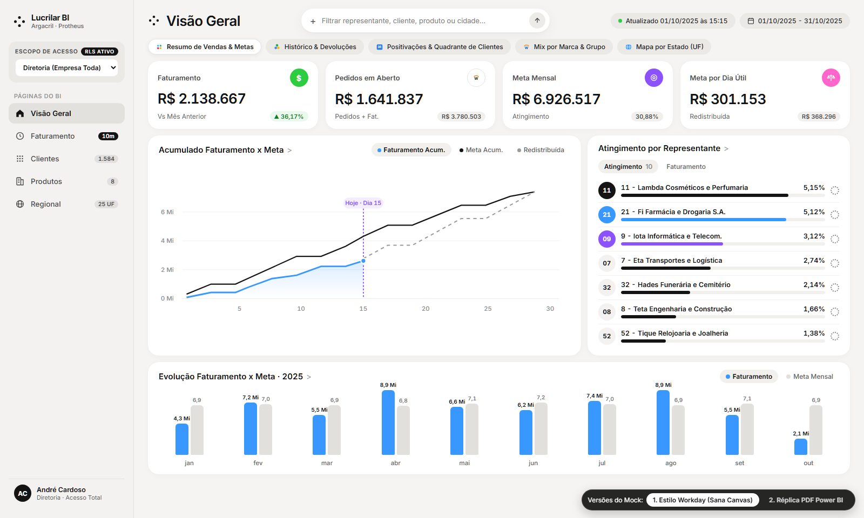Screen dimensions: 864x518
Task: Click the clock icon beside Faturamento
Action: tap(20, 136)
